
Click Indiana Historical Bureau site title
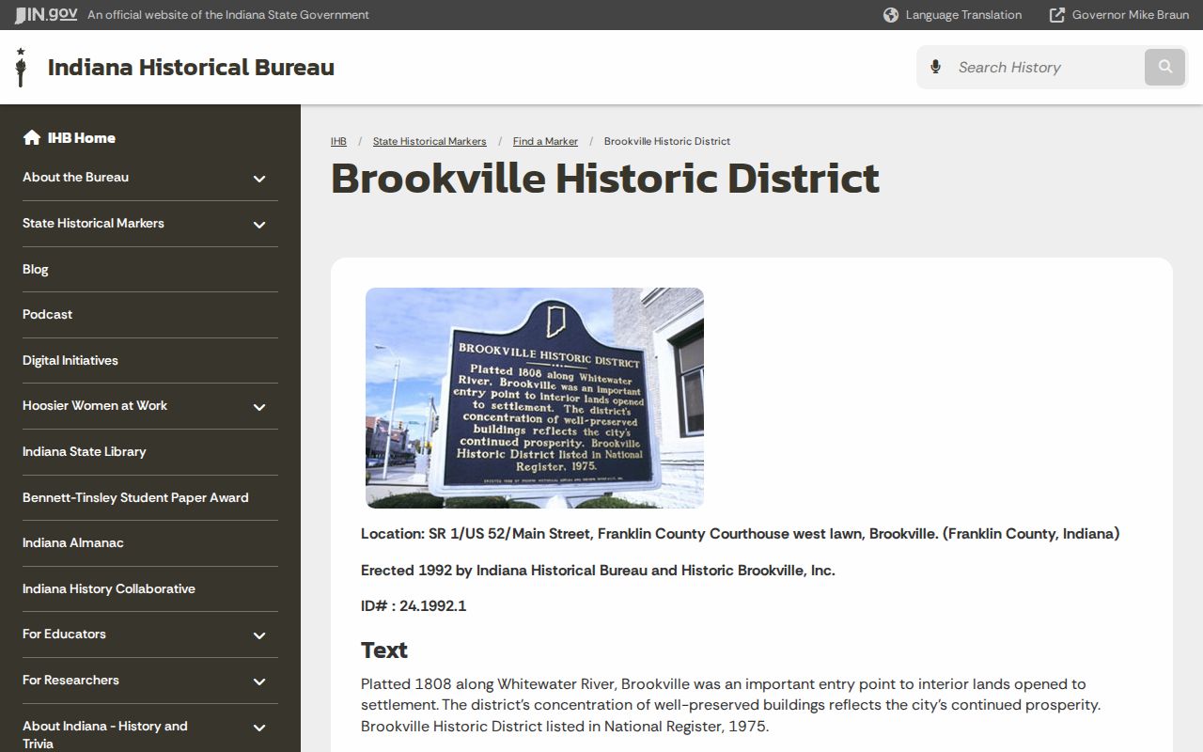[x=191, y=68]
